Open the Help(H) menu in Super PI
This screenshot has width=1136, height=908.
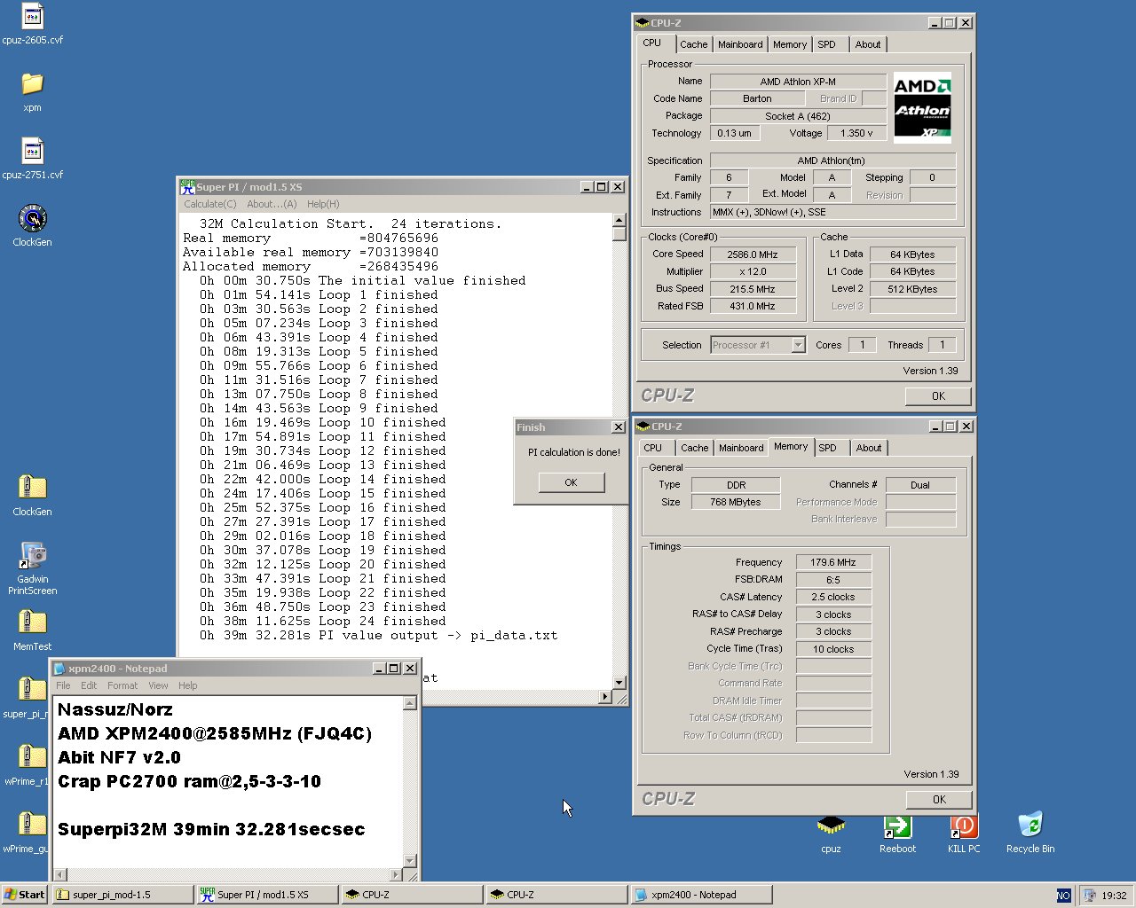[323, 204]
